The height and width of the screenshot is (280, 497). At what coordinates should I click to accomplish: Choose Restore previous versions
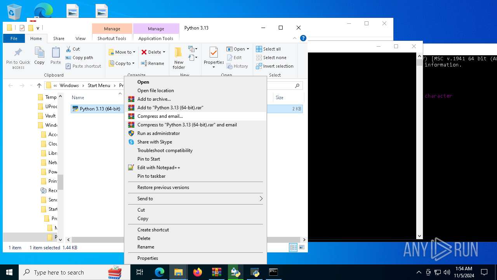(x=195, y=187)
